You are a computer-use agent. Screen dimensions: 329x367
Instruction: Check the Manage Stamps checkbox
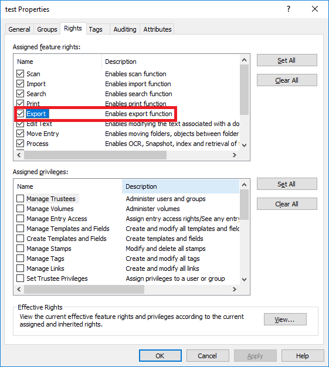click(20, 249)
